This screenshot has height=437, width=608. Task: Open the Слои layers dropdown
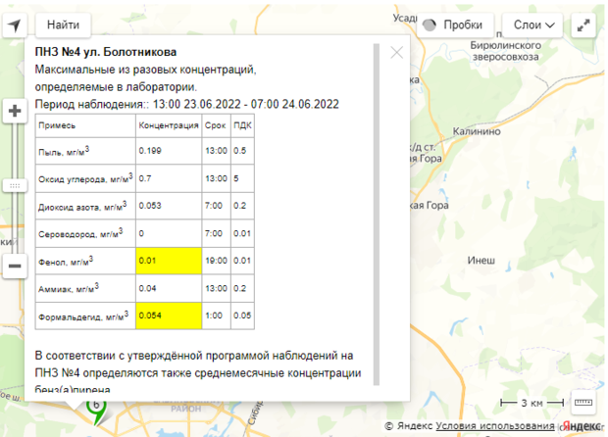point(532,24)
